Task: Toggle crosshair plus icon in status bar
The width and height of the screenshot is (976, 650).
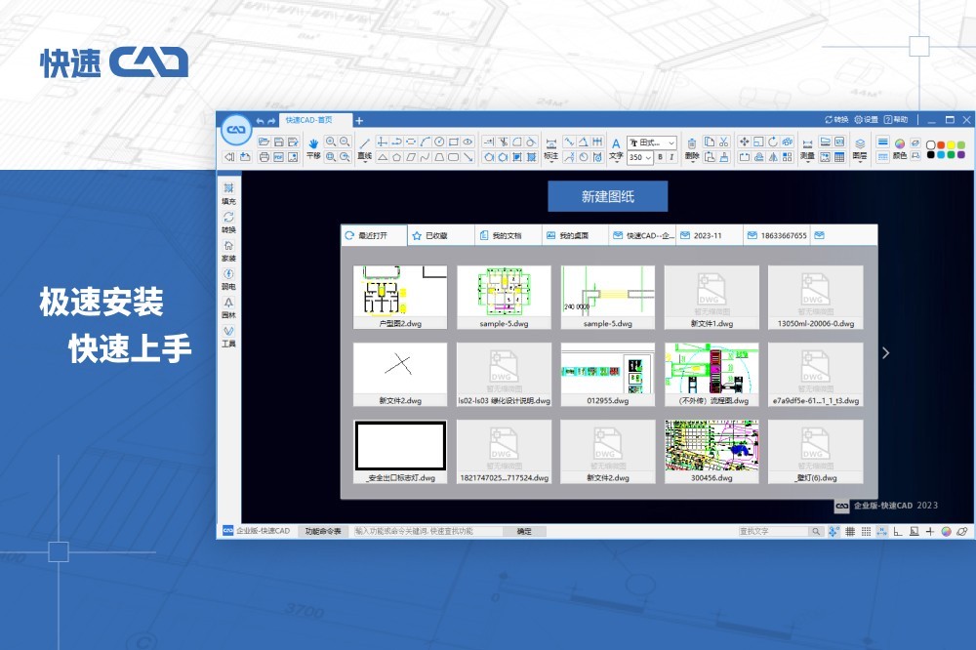Action: click(x=930, y=531)
